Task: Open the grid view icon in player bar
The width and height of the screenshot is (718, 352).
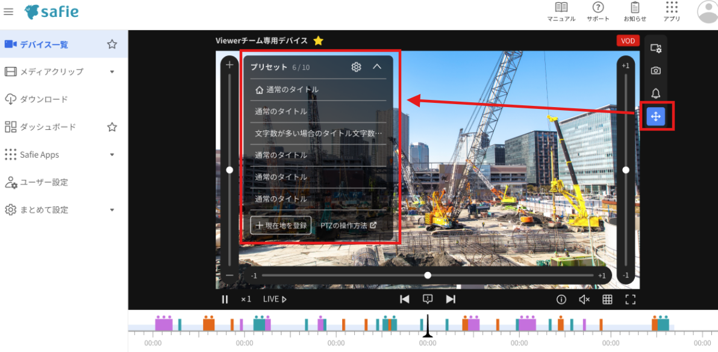Action: [607, 299]
